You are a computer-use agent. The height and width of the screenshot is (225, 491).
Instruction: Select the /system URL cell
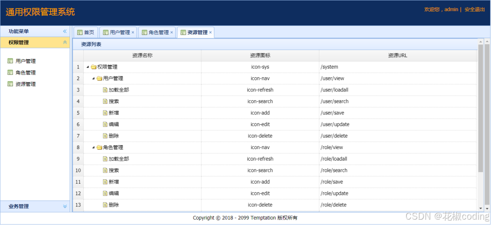[398, 67]
